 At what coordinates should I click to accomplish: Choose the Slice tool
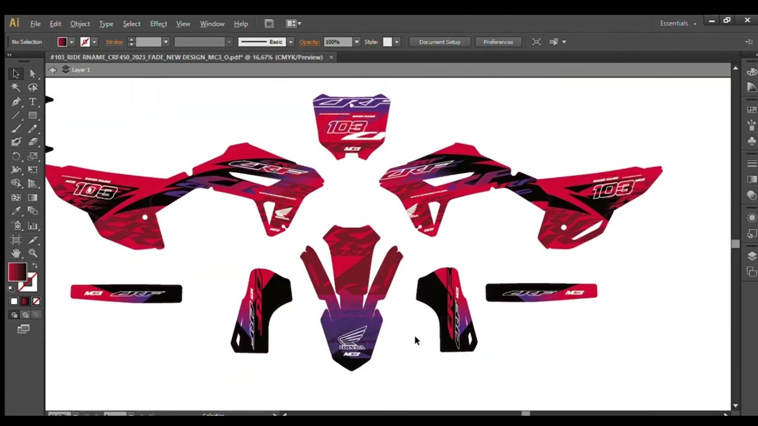33,240
